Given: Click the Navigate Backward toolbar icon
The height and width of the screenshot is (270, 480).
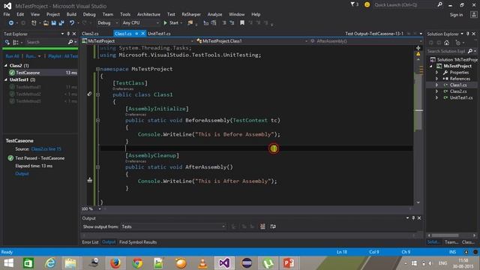Looking at the screenshot, I should coord(11,23).
